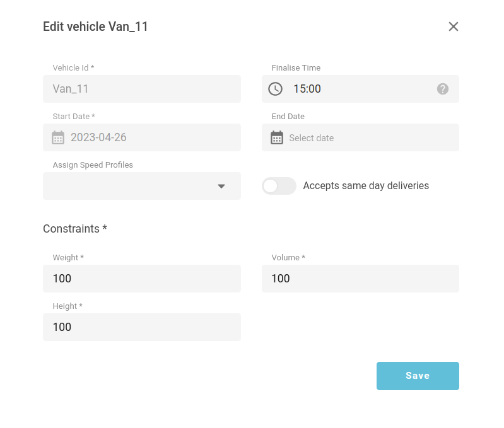
Task: Click into the Volume constraint input
Action: (360, 279)
